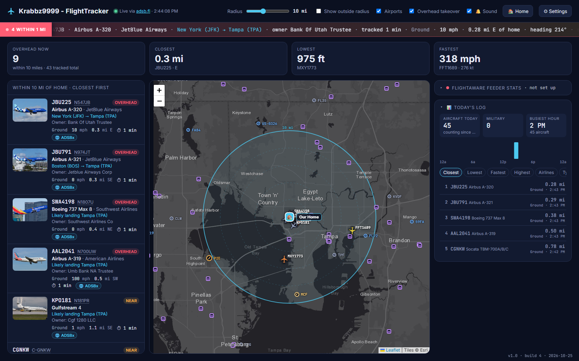The width and height of the screenshot is (579, 361).
Task: Select AAL2041 Airbus A-319 log row
Action: [503, 234]
